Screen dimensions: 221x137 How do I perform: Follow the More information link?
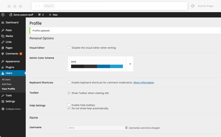[x=144, y=82]
